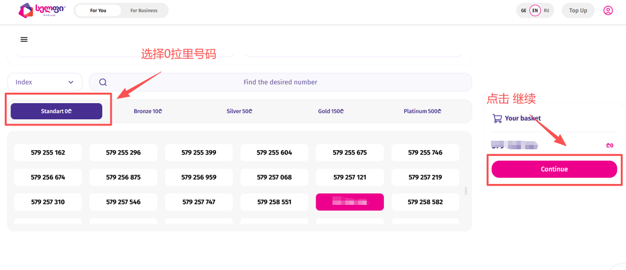The width and height of the screenshot is (626, 270).
Task: Click the Top Up button
Action: click(x=578, y=10)
